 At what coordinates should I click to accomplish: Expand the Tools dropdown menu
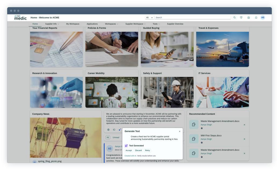click(x=156, y=24)
